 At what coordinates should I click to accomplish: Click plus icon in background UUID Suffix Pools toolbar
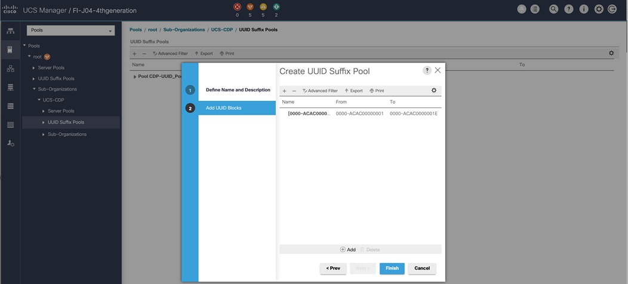click(x=134, y=53)
